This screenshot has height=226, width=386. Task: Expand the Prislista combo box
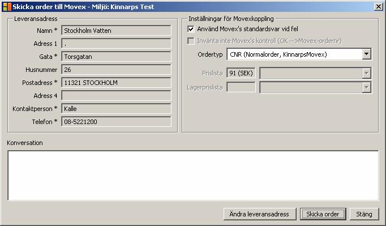[x=366, y=73]
